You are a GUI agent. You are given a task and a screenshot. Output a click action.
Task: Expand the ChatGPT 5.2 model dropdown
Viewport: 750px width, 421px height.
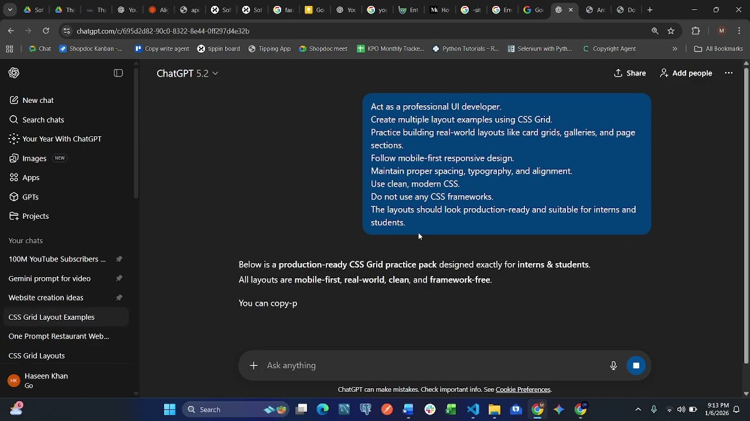187,73
